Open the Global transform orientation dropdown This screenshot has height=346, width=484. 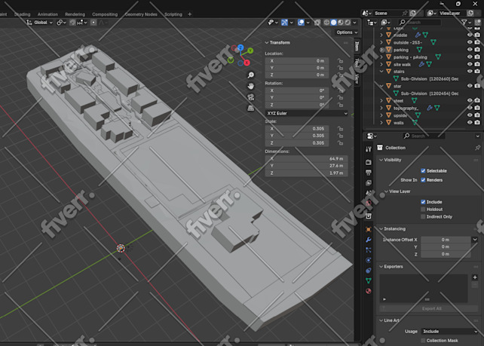[x=41, y=23]
